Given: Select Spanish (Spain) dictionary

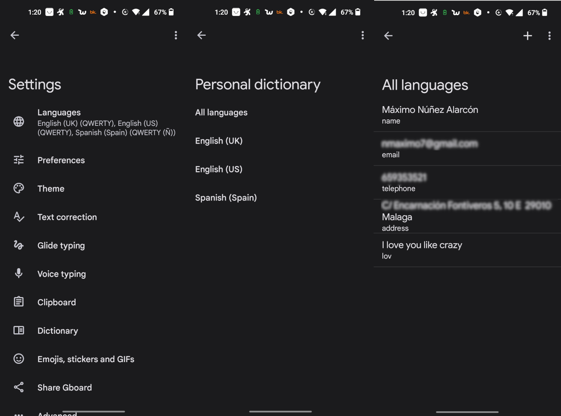Looking at the screenshot, I should pyautogui.click(x=226, y=198).
